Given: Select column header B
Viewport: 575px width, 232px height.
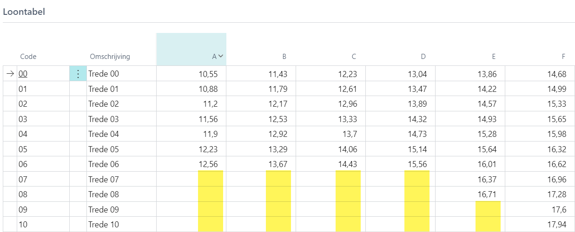Looking at the screenshot, I should pyautogui.click(x=284, y=57).
